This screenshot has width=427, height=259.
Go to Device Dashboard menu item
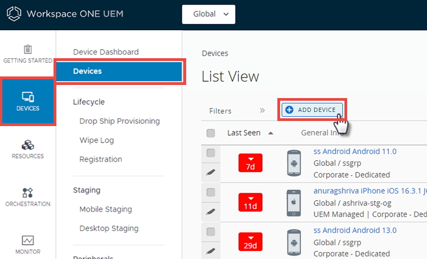pos(106,52)
